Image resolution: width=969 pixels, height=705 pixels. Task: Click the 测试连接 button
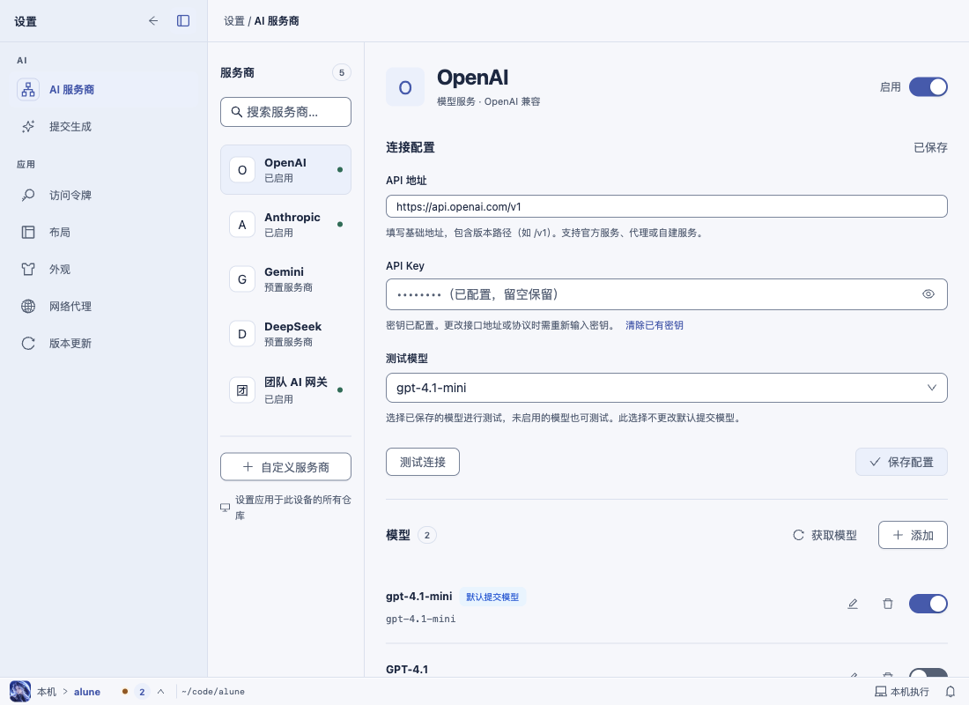[x=423, y=462]
